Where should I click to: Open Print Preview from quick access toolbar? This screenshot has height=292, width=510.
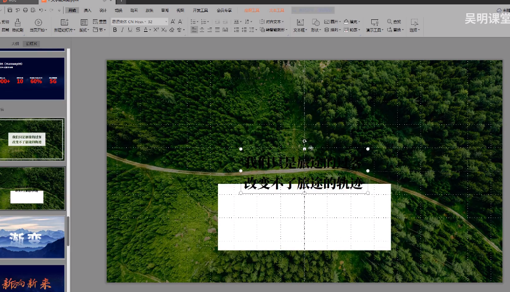pyautogui.click(x=33, y=10)
